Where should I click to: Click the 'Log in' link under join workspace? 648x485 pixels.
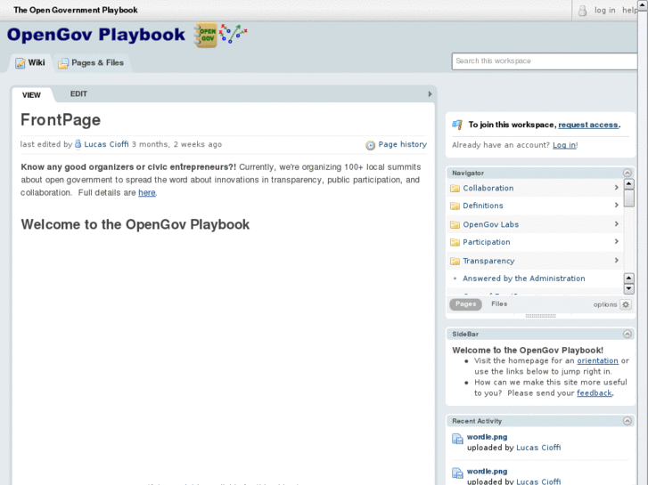(x=564, y=145)
